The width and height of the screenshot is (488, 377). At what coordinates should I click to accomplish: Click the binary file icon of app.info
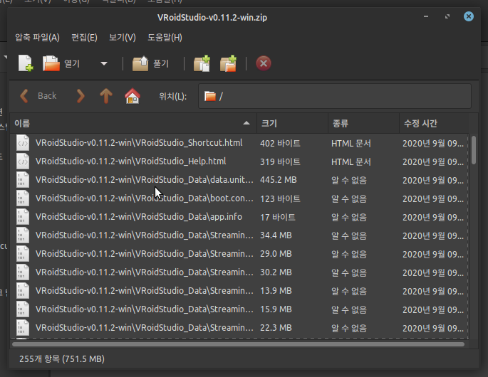point(23,217)
